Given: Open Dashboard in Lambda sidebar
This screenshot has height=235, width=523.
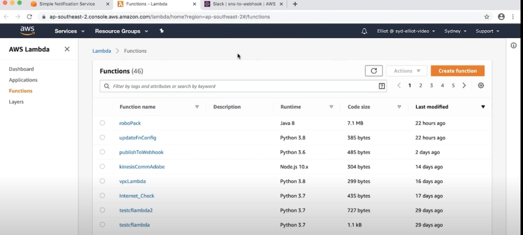Looking at the screenshot, I should tap(21, 69).
